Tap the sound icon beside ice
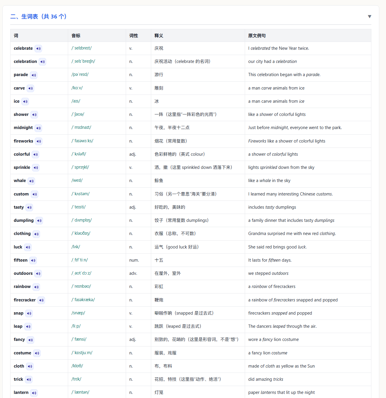The width and height of the screenshot is (386, 398). click(x=25, y=102)
